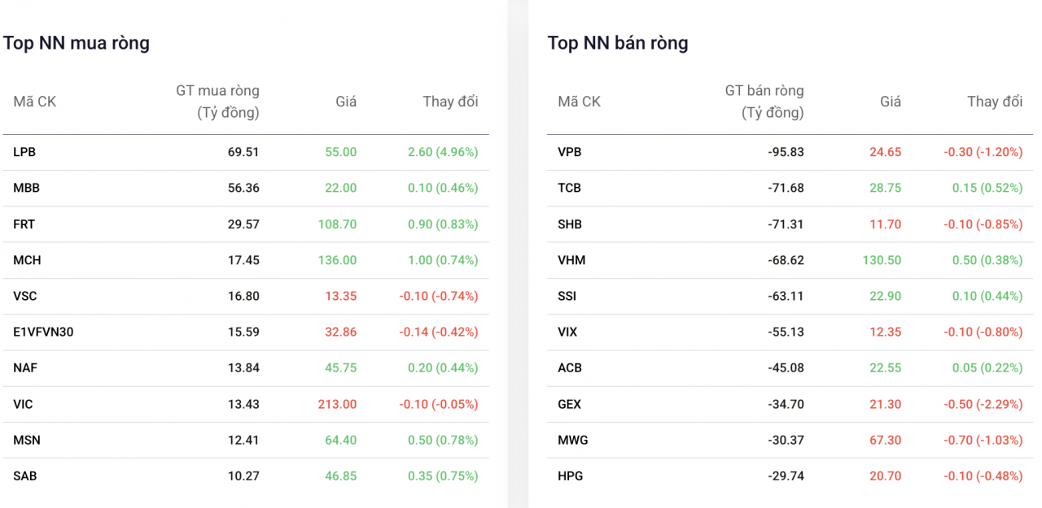This screenshot has height=508, width=1042.
Task: Click the FRT stock code
Action: tap(24, 224)
